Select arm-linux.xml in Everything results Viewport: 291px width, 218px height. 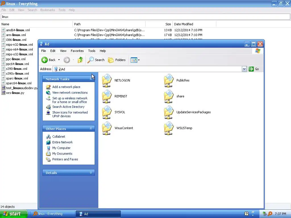(16, 35)
